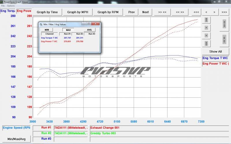Click the Run #3 column header in values window
This screenshot has width=231, height=144.
pos(90,34)
